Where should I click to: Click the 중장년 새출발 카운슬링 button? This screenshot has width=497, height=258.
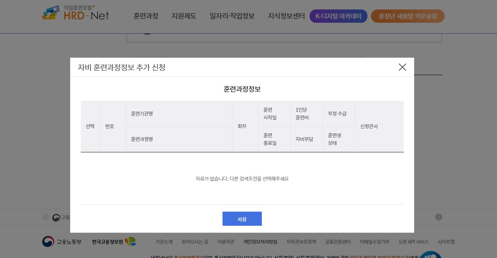point(408,16)
